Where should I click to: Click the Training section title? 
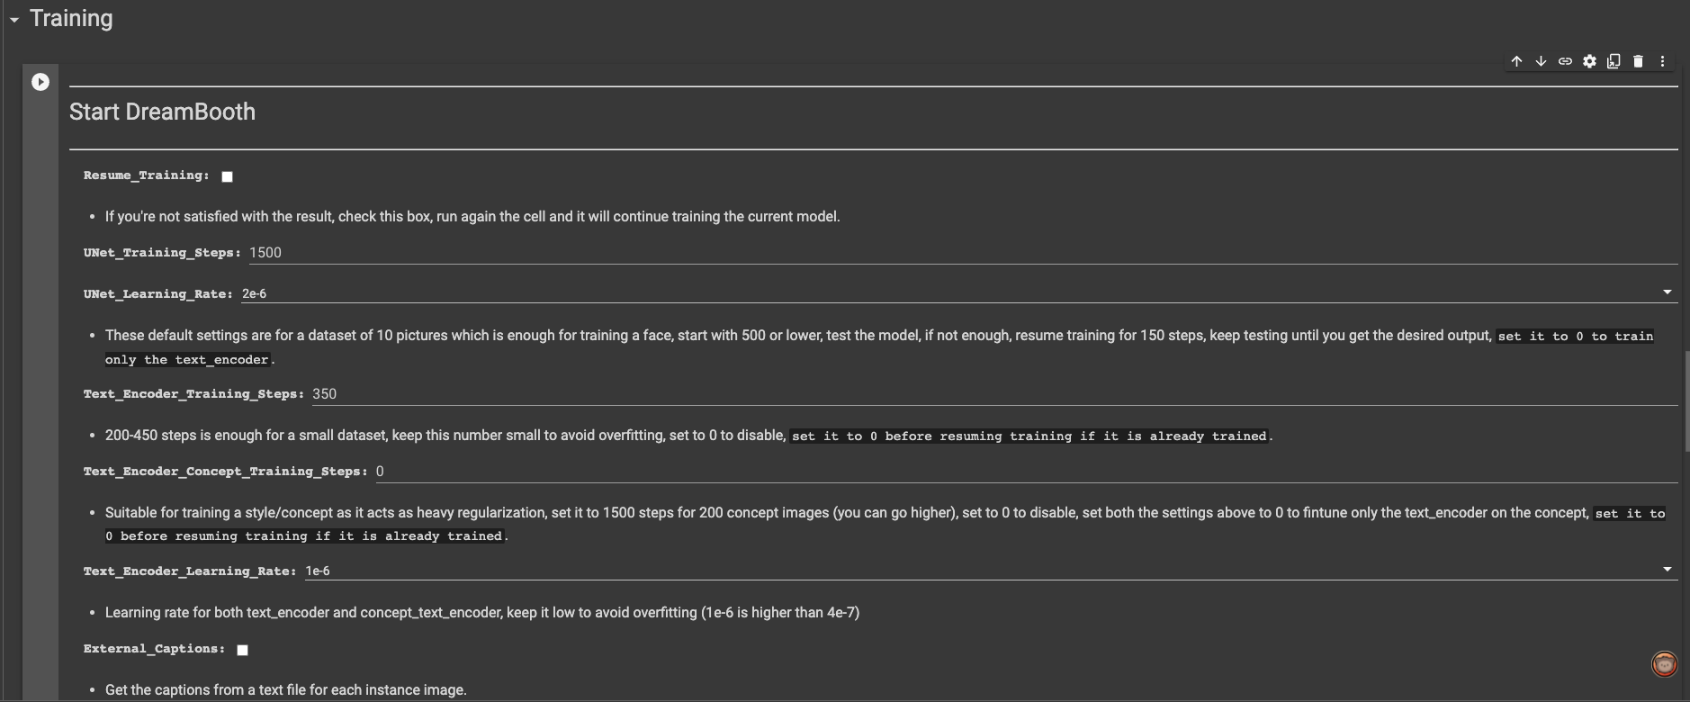coord(71,18)
